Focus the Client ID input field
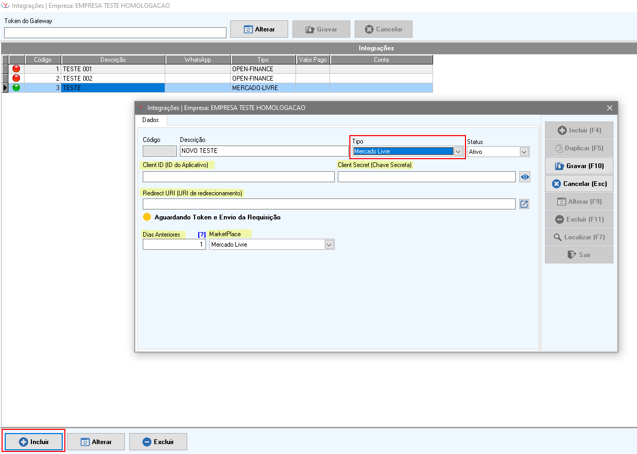Image resolution: width=637 pixels, height=454 pixels. coord(238,177)
